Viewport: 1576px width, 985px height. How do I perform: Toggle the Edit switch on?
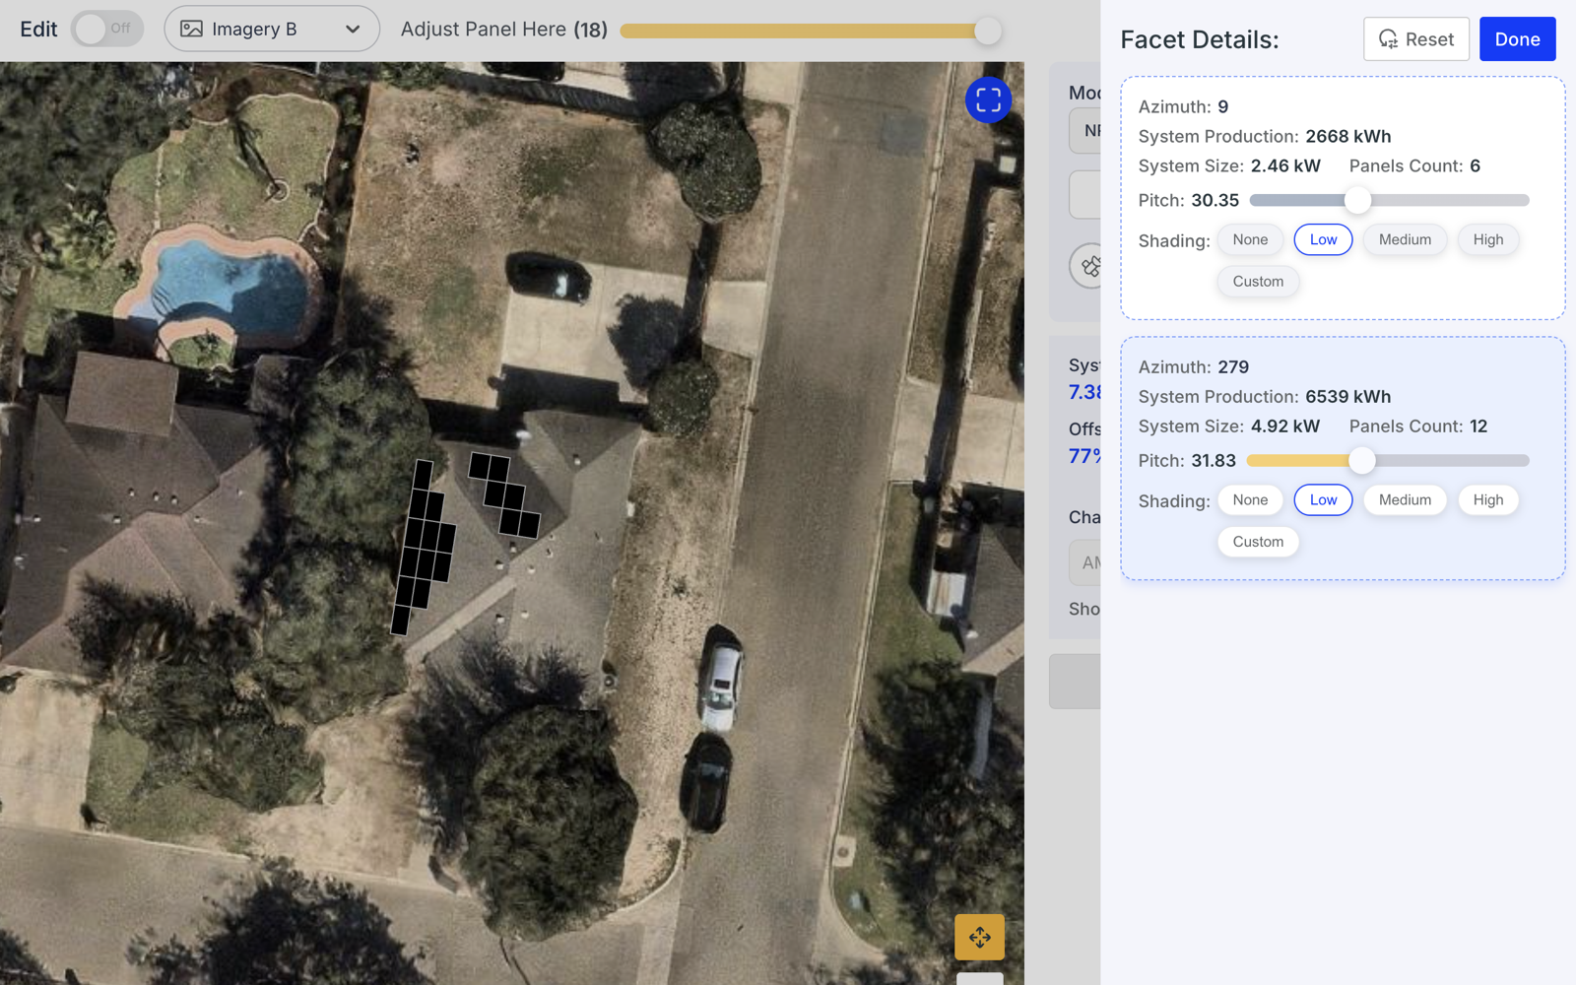[106, 29]
